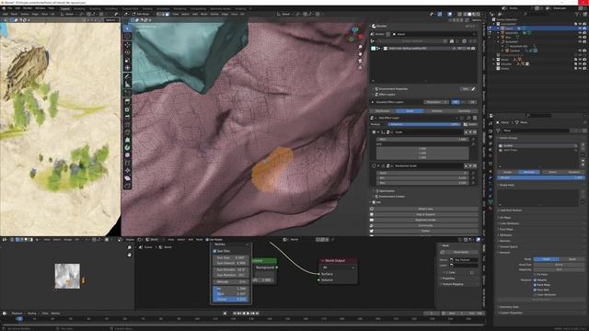Switch to the Sculpting workspace tab
Viewport: 589px width, 331px height.
95,8
